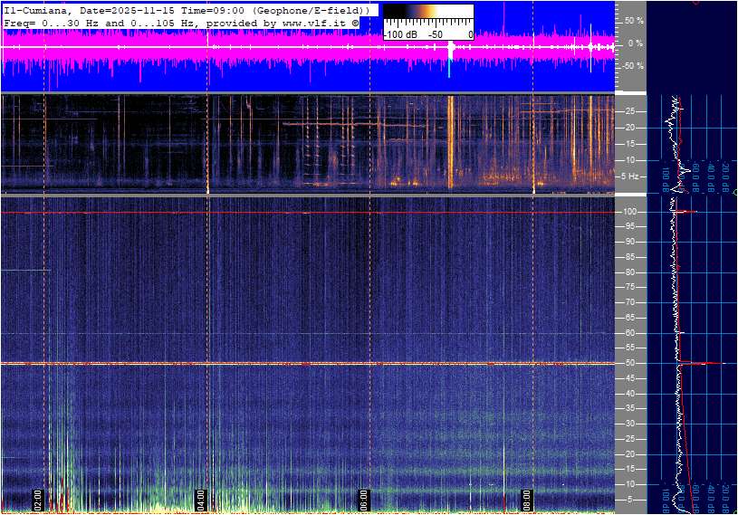This screenshot has width=738, height=515.
Task: Click the 20 Hz tick on lower spectrogram axis
Action: 629,453
